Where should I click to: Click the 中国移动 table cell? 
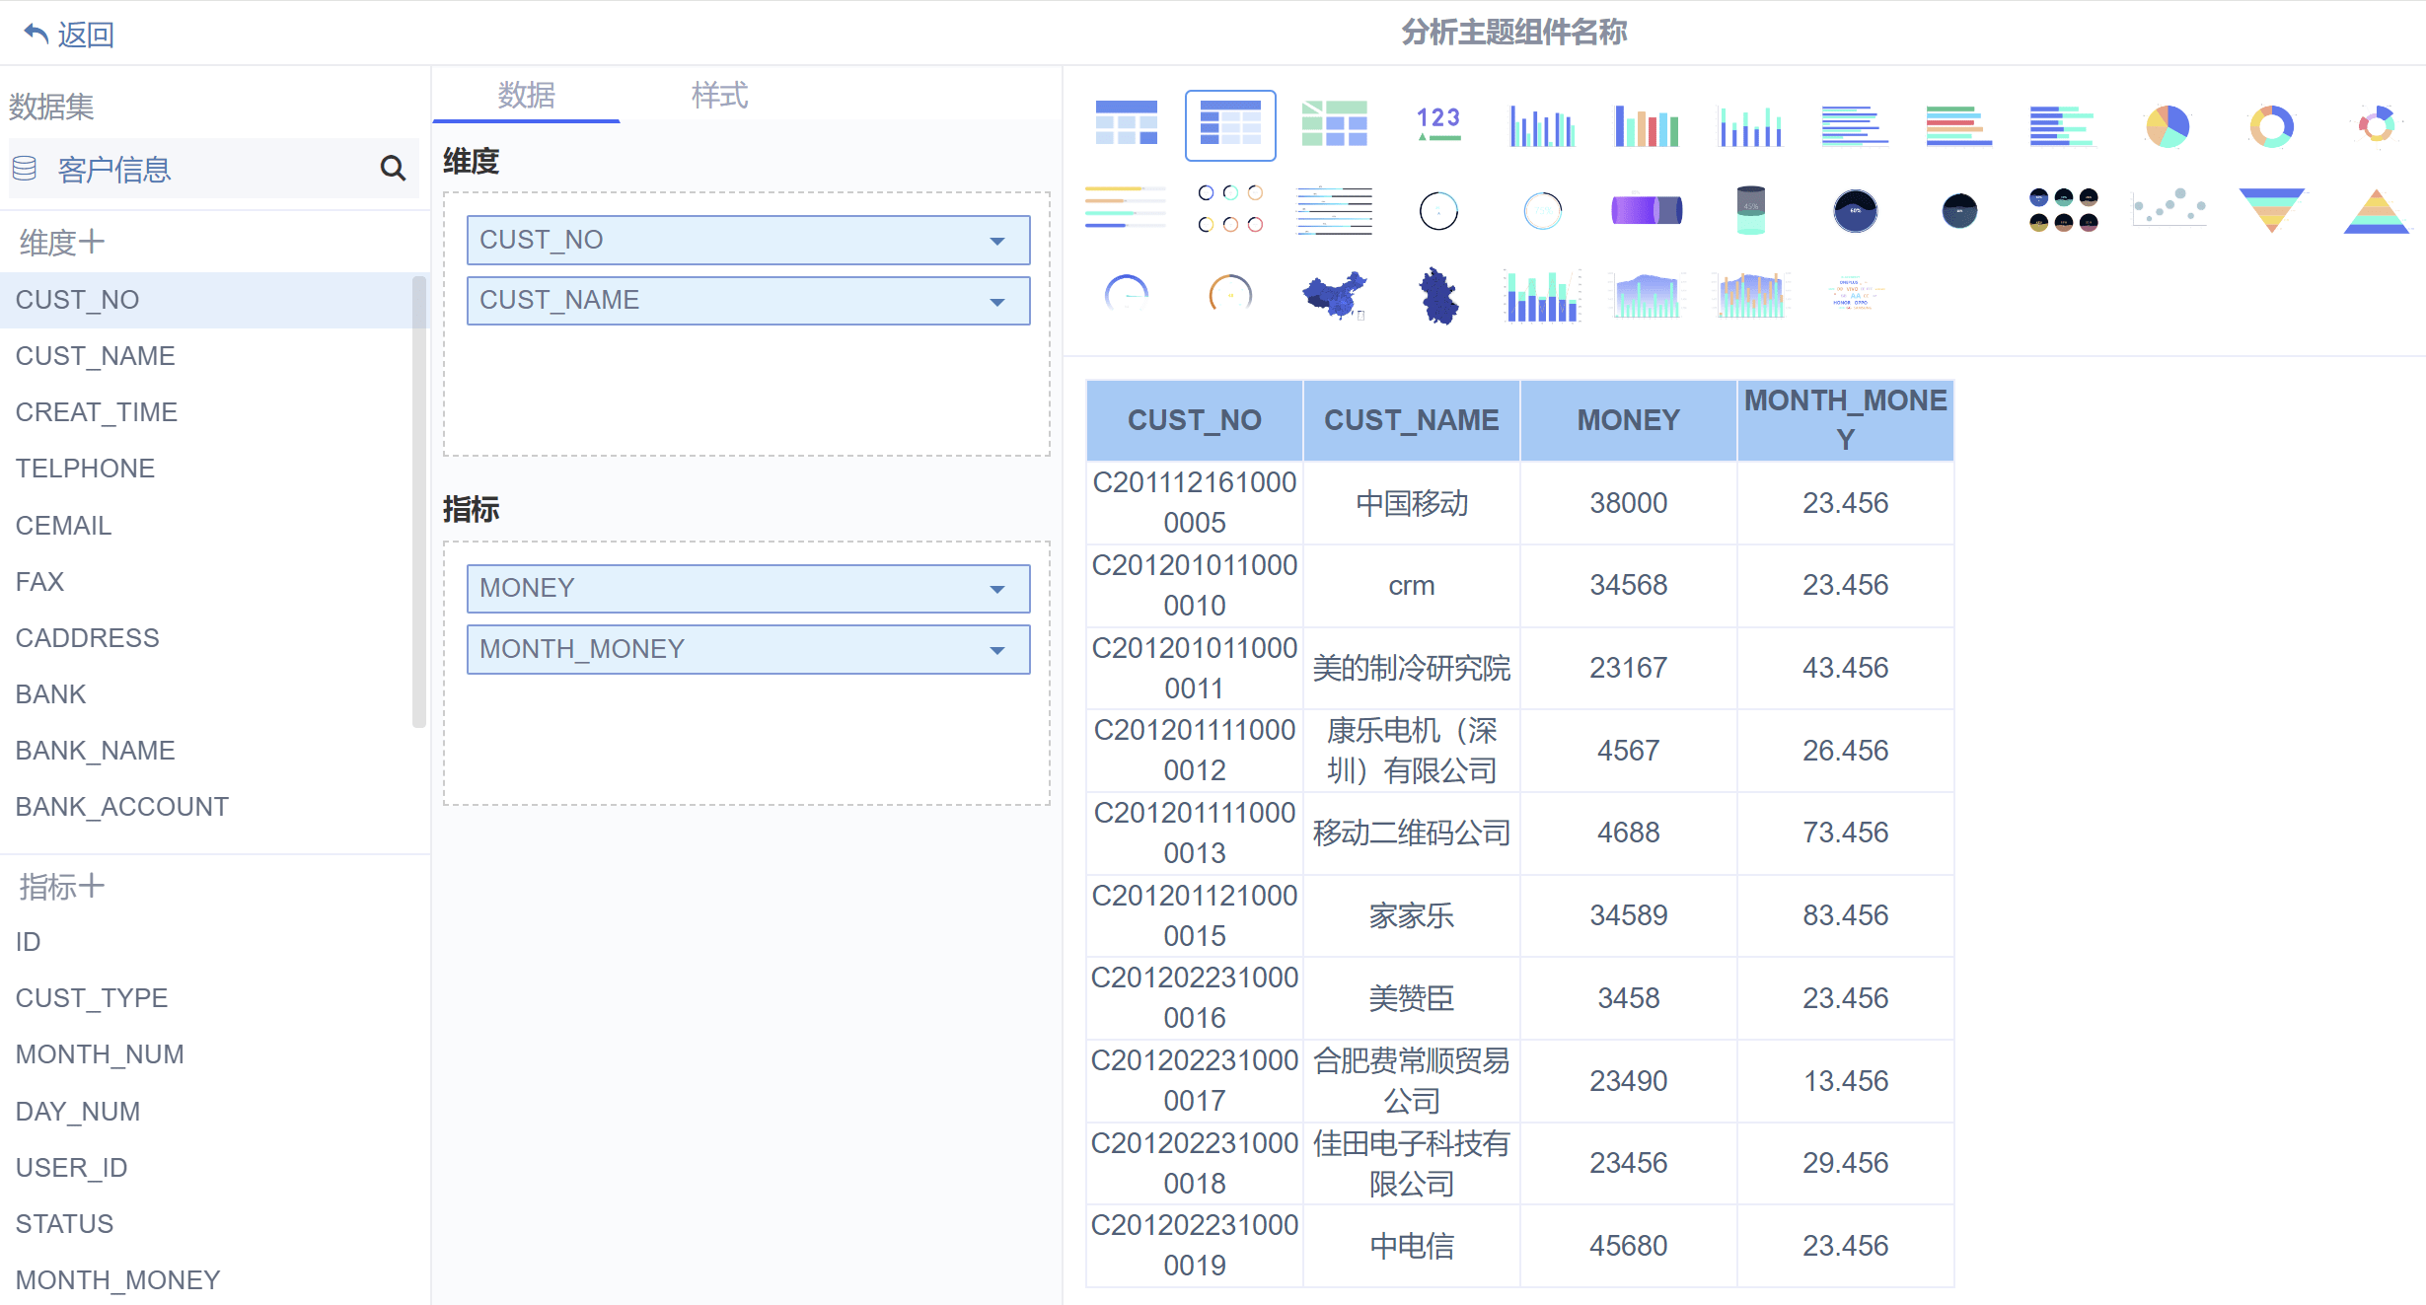point(1411,503)
